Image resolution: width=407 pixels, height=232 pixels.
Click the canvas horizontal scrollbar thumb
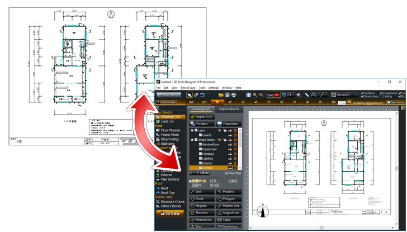(321, 228)
